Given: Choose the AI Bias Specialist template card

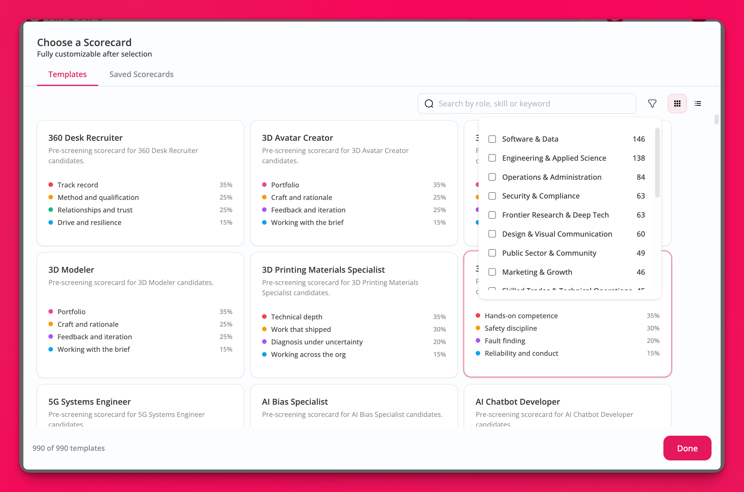Looking at the screenshot, I should [354, 405].
